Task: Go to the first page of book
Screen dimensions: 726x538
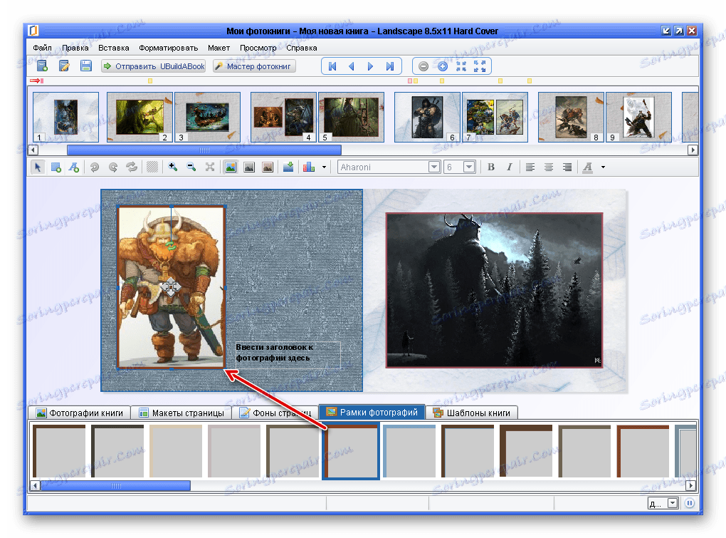Action: pos(332,66)
